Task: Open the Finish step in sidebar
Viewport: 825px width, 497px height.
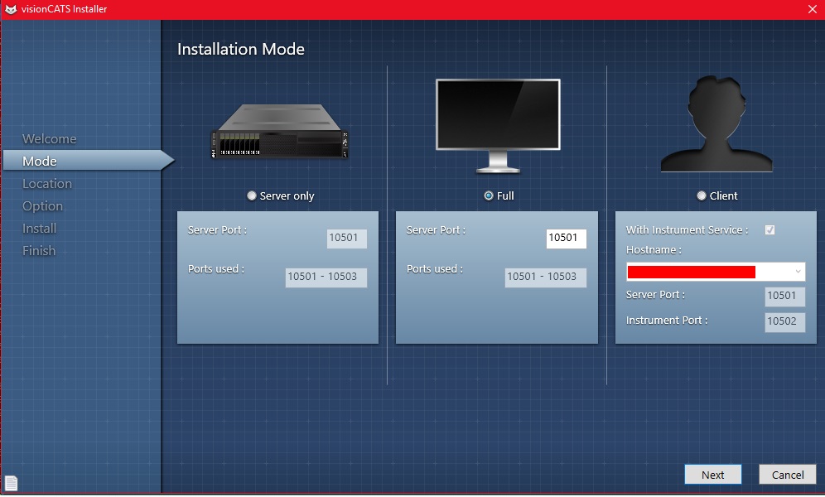Action: pyautogui.click(x=38, y=251)
